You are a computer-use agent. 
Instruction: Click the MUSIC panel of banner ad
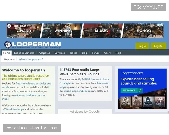[x=103, y=31]
